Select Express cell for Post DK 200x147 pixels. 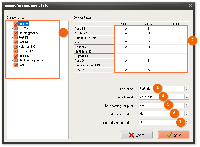(126, 61)
